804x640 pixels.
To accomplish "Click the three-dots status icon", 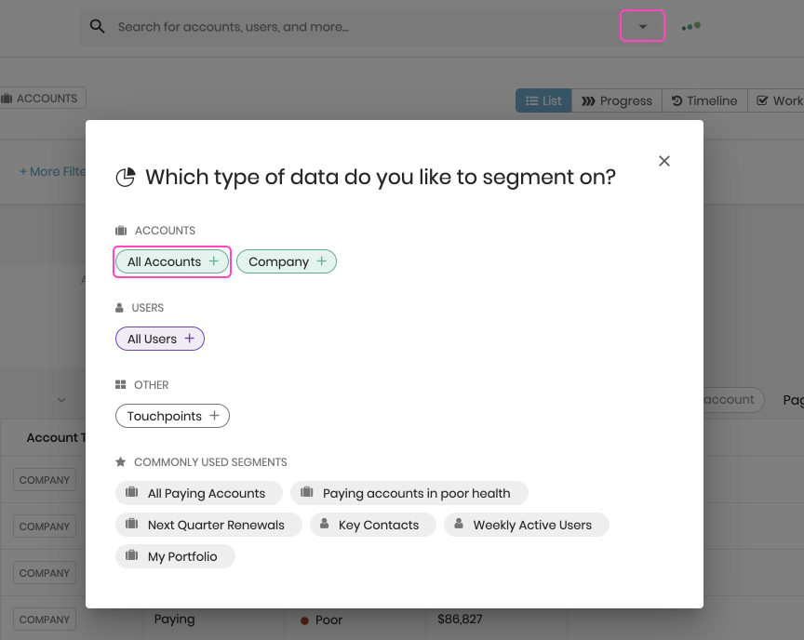I will 690,27.
